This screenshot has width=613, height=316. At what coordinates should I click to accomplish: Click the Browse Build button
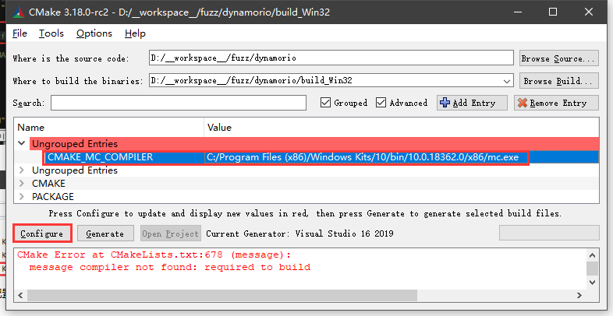pyautogui.click(x=558, y=81)
